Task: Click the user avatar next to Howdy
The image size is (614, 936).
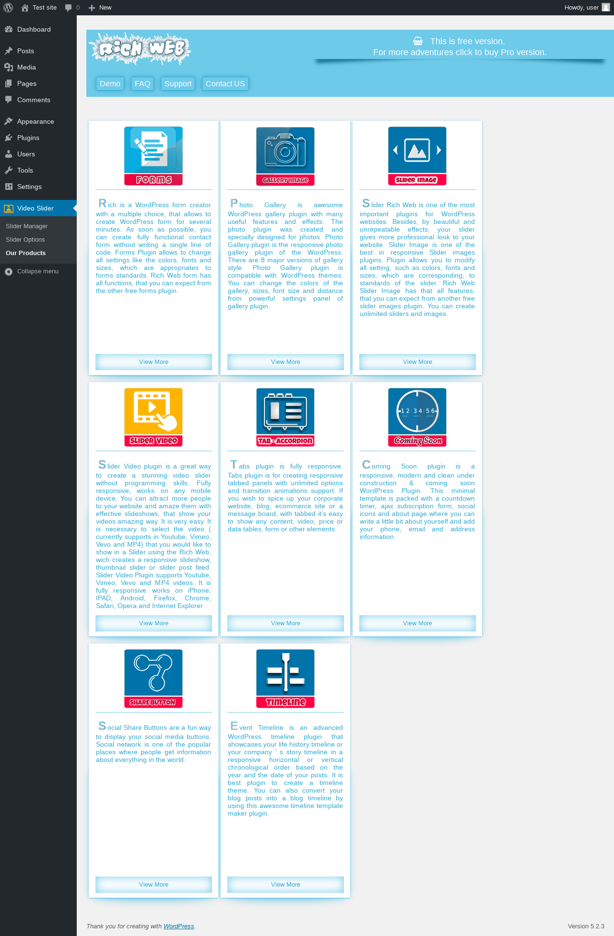Action: [605, 7]
